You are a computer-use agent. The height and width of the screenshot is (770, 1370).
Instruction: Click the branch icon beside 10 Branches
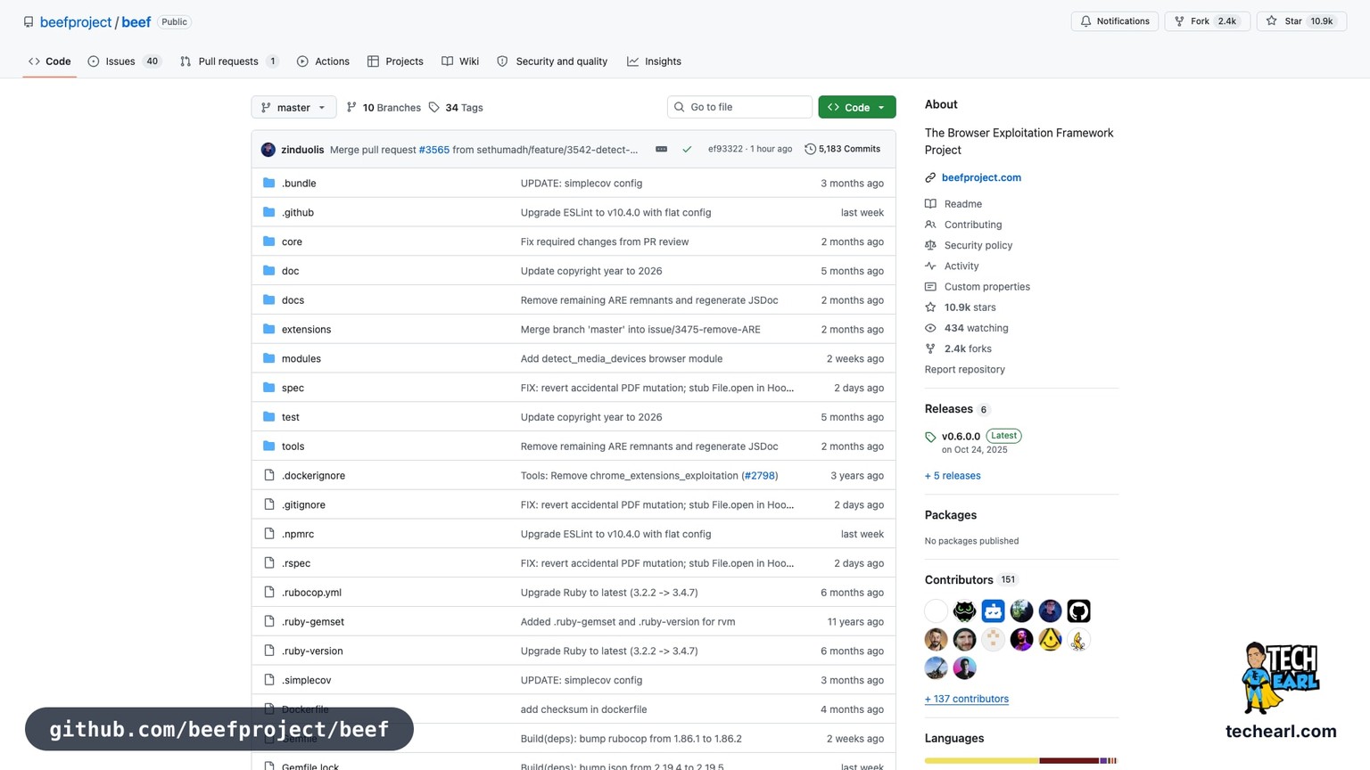coord(351,107)
